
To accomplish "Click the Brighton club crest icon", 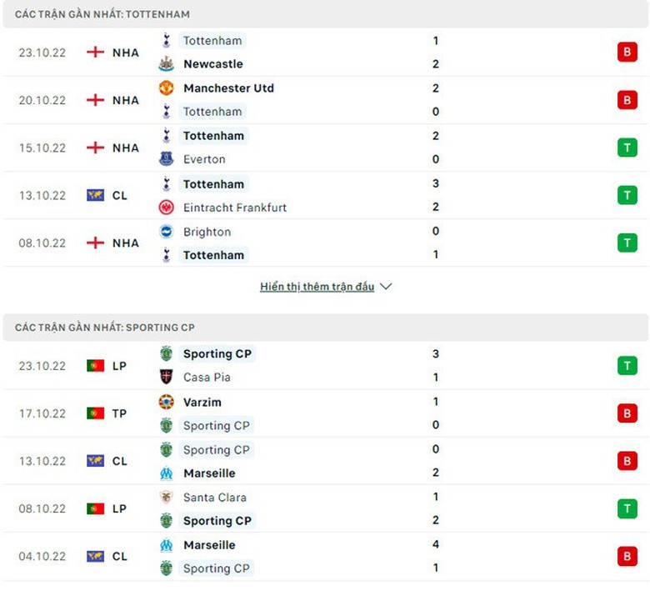I will [x=166, y=232].
